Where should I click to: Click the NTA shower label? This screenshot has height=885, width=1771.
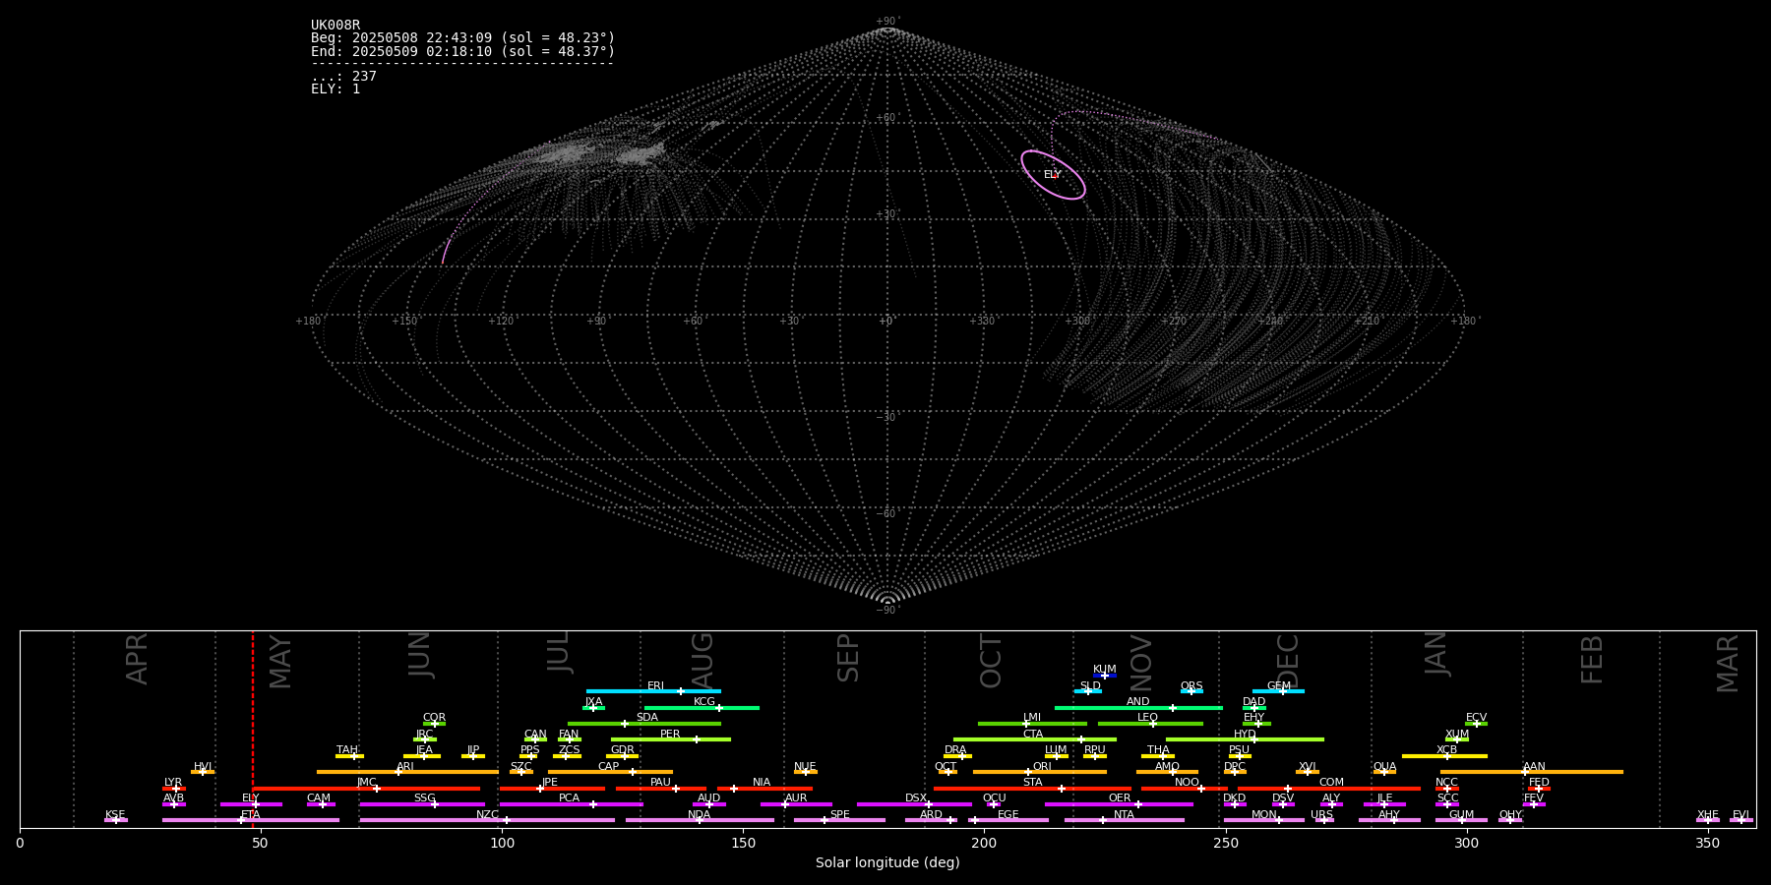[x=1124, y=815]
